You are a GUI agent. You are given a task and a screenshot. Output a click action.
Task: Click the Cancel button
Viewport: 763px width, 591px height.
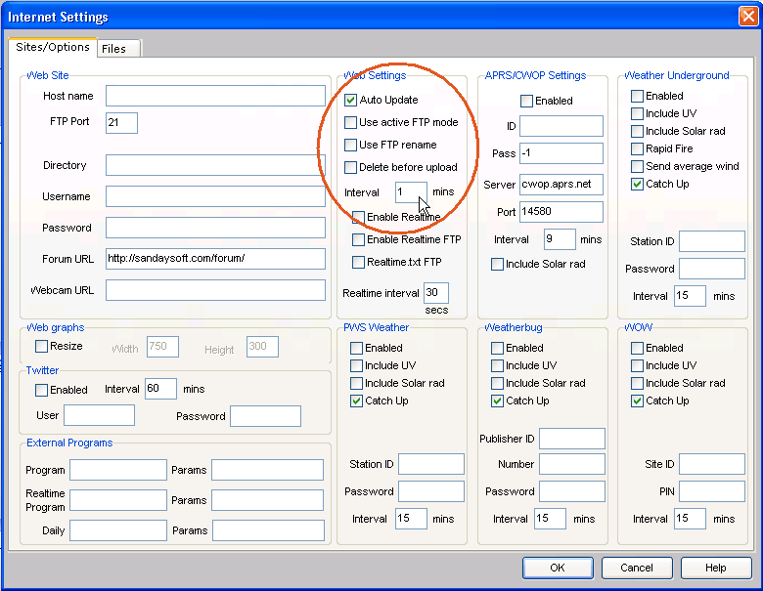coord(637,568)
